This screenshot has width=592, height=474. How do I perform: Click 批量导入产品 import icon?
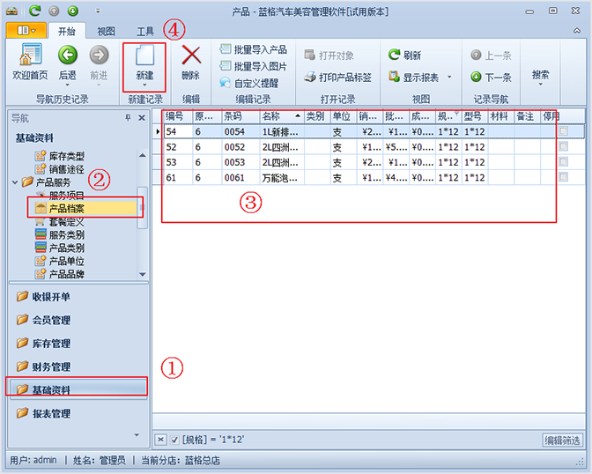[254, 49]
